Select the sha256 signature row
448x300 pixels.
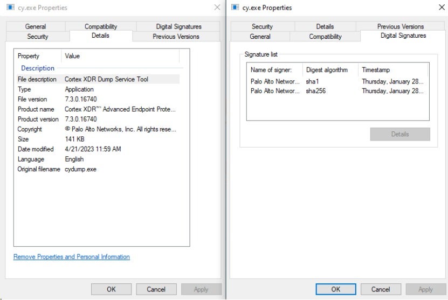point(337,91)
